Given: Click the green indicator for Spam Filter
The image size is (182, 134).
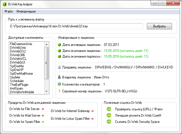Looking at the screenshot, I should tap(43, 122).
